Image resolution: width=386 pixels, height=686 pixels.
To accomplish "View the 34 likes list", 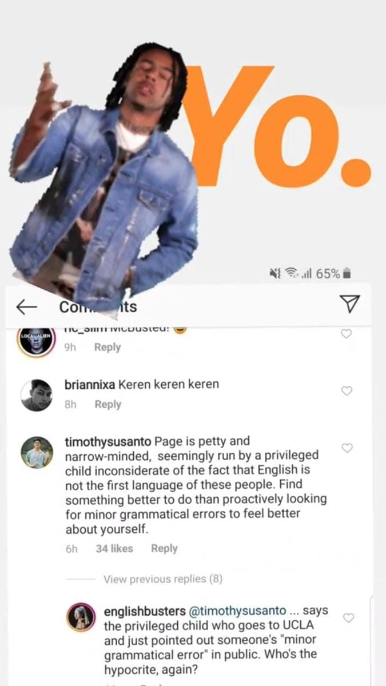I will click(114, 548).
